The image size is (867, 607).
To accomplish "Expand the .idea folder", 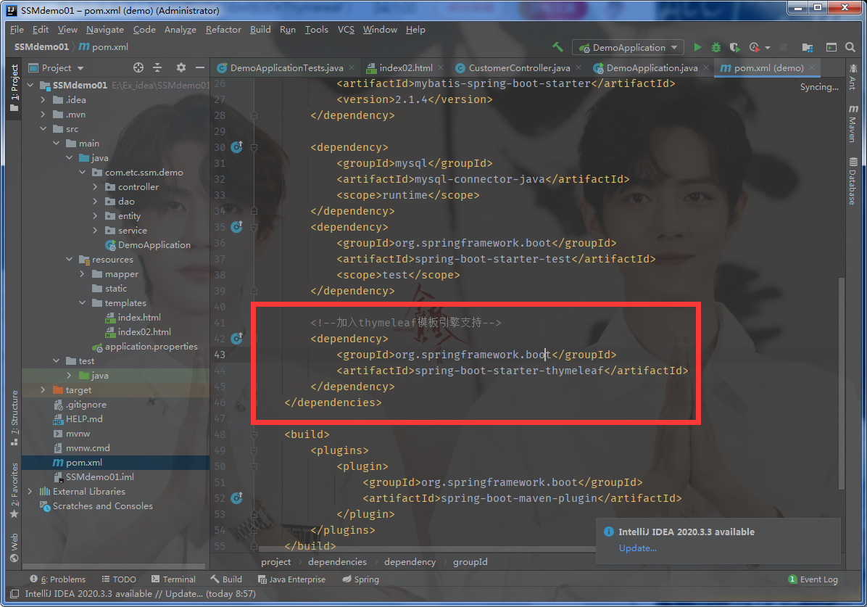I will coord(43,99).
